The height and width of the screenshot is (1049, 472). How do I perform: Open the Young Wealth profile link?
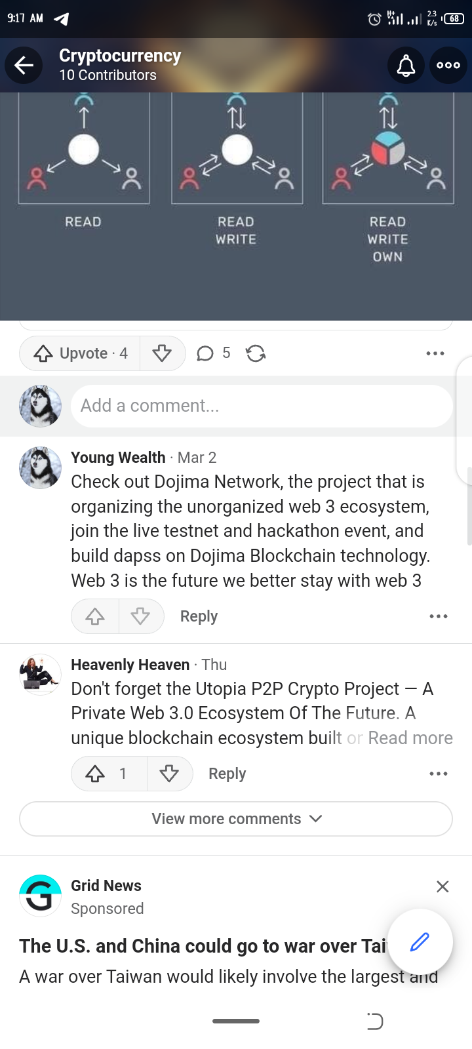118,458
